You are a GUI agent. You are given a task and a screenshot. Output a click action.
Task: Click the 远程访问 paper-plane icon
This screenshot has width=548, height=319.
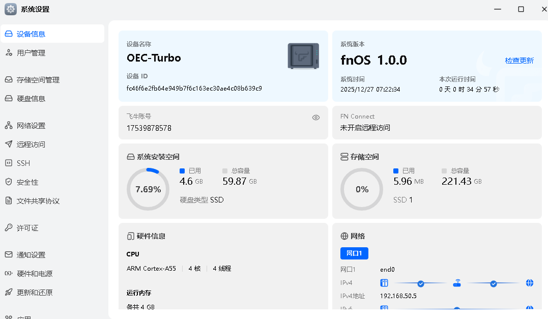9,144
